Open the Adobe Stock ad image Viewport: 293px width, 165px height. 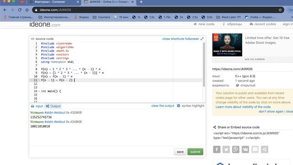click(227, 45)
